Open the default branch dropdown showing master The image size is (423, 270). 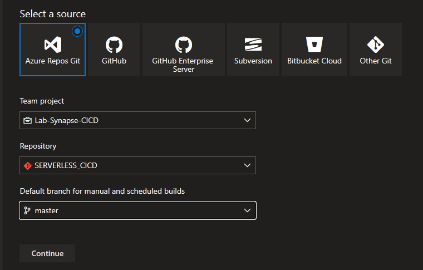click(x=137, y=210)
